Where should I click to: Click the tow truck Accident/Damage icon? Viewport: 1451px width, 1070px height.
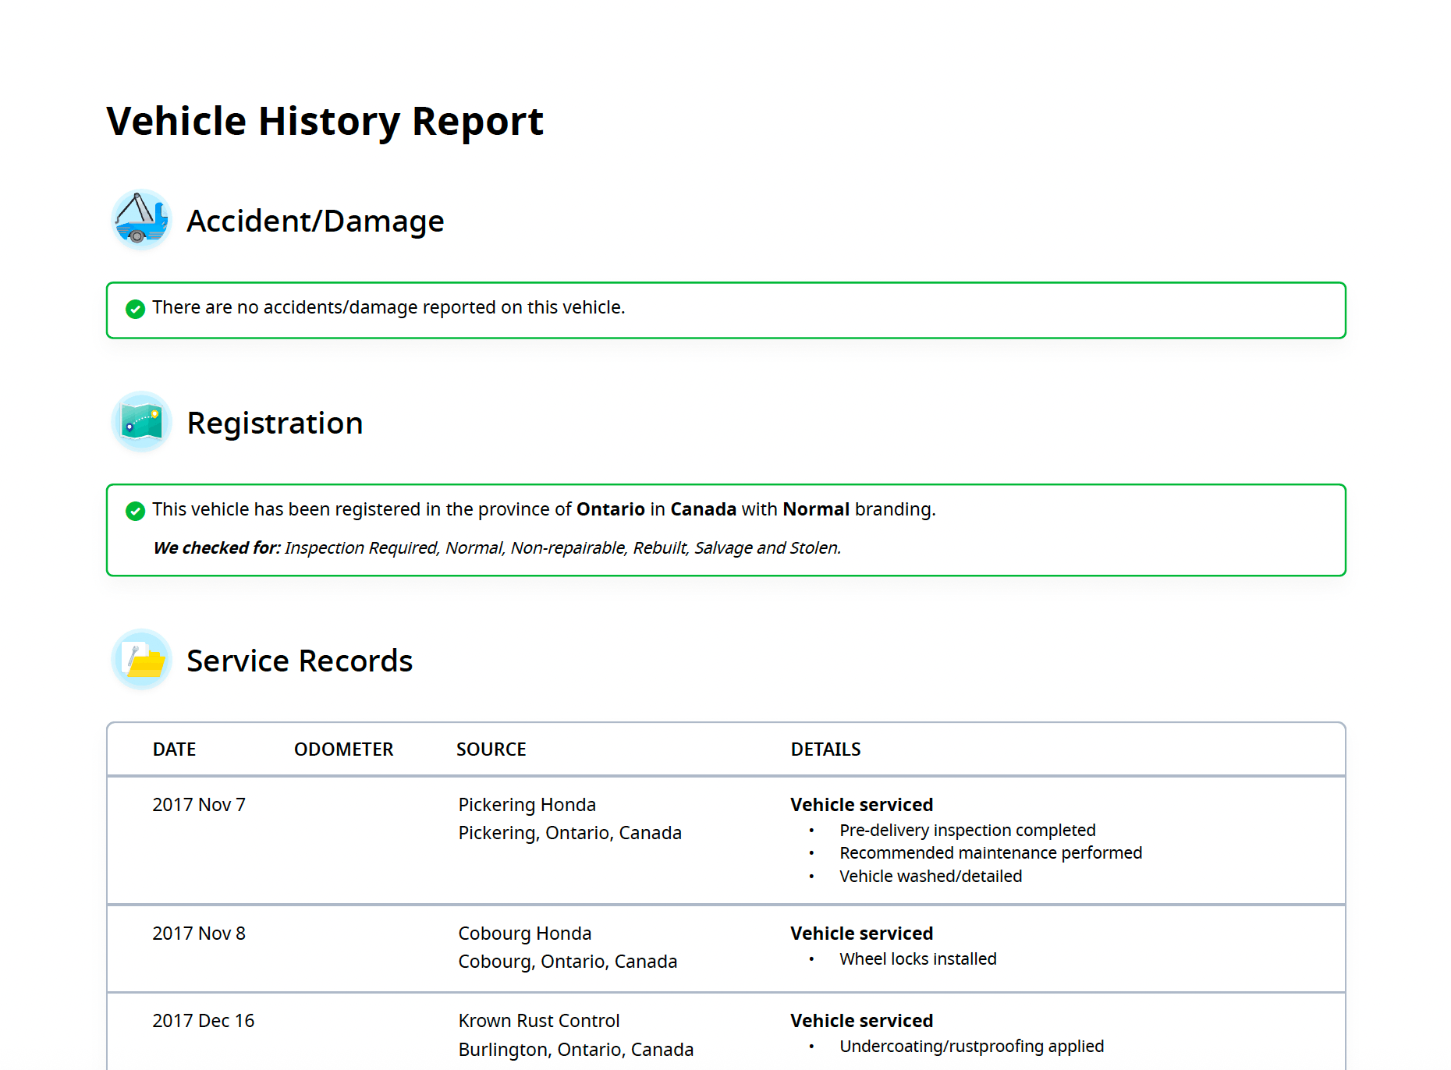pyautogui.click(x=141, y=220)
